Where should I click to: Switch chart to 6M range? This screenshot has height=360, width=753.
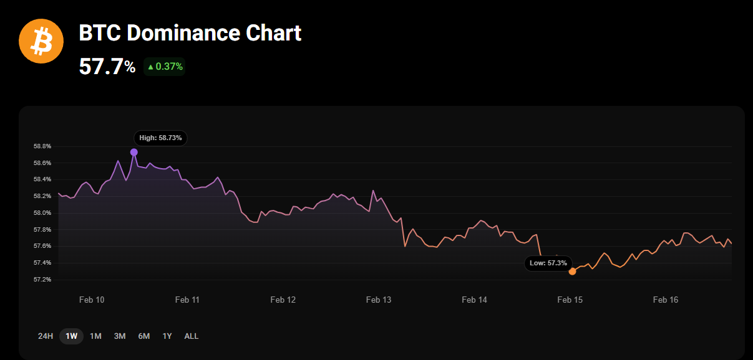click(x=144, y=336)
